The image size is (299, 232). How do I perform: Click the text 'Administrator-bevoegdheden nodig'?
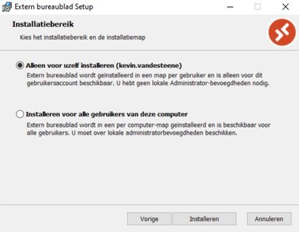(219, 83)
